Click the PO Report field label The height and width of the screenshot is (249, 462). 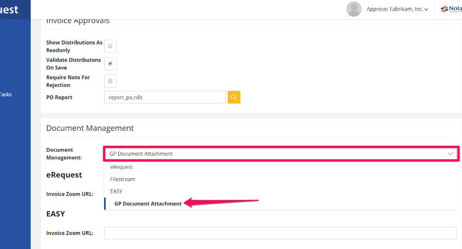(59, 97)
